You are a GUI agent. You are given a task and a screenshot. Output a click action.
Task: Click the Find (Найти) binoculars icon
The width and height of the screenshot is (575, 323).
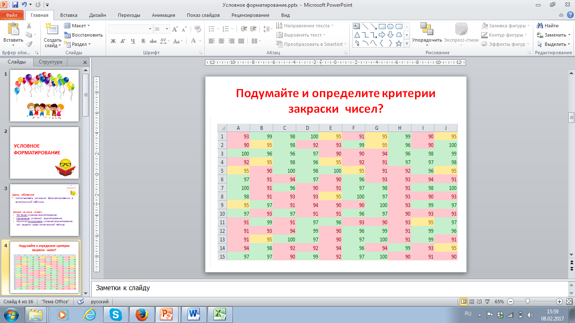click(540, 26)
